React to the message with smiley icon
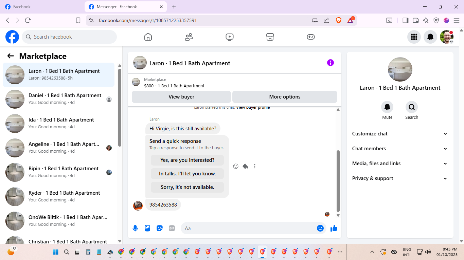Screen dimensions: 464x260 236,166
